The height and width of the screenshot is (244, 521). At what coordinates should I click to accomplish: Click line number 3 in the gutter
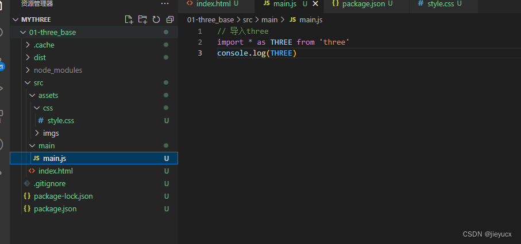pos(200,53)
